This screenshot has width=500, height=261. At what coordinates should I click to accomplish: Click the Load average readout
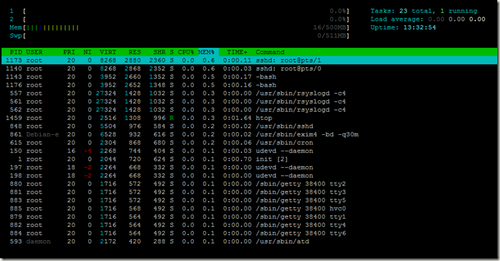[428, 19]
